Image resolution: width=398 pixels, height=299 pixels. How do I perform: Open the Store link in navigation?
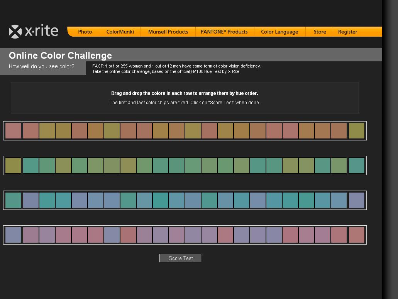click(x=320, y=32)
